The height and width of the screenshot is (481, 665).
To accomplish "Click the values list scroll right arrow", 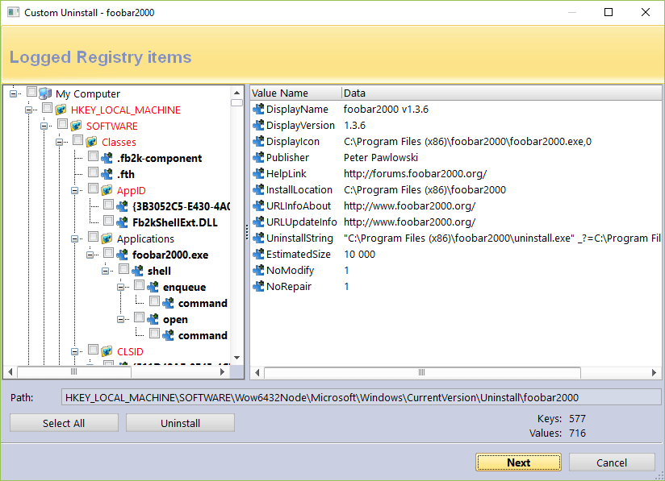I will [654, 372].
